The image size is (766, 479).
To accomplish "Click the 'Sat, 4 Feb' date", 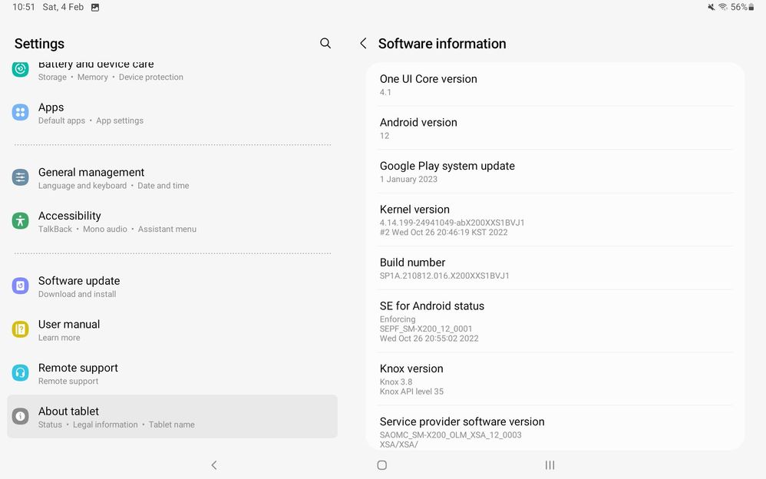I will [63, 7].
